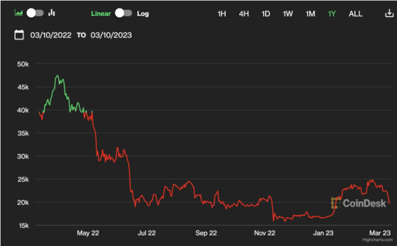
Task: Select the Sep 22 axis label
Action: pos(206,233)
